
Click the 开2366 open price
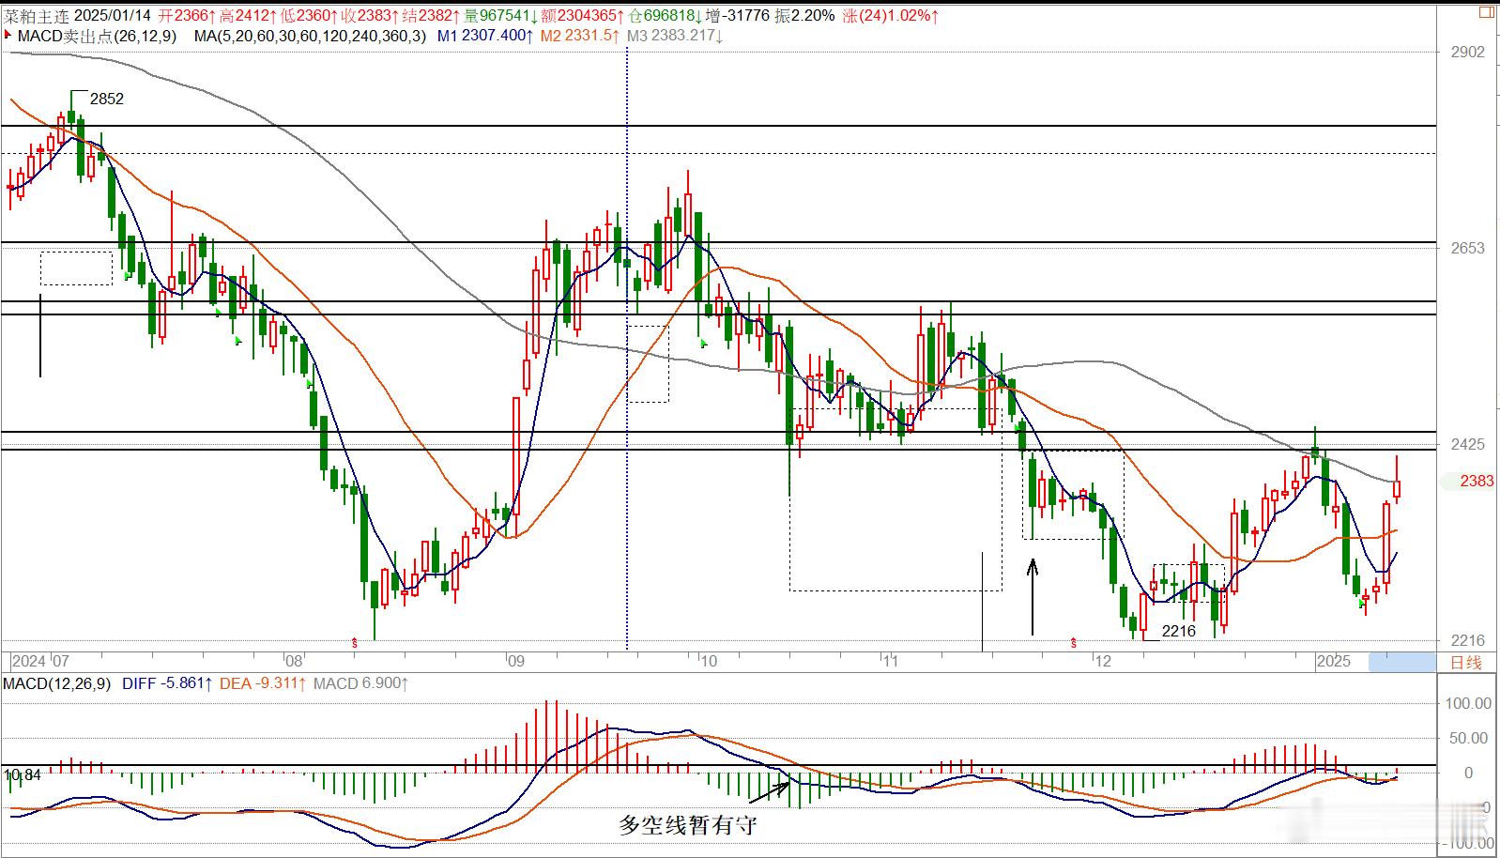(x=187, y=16)
